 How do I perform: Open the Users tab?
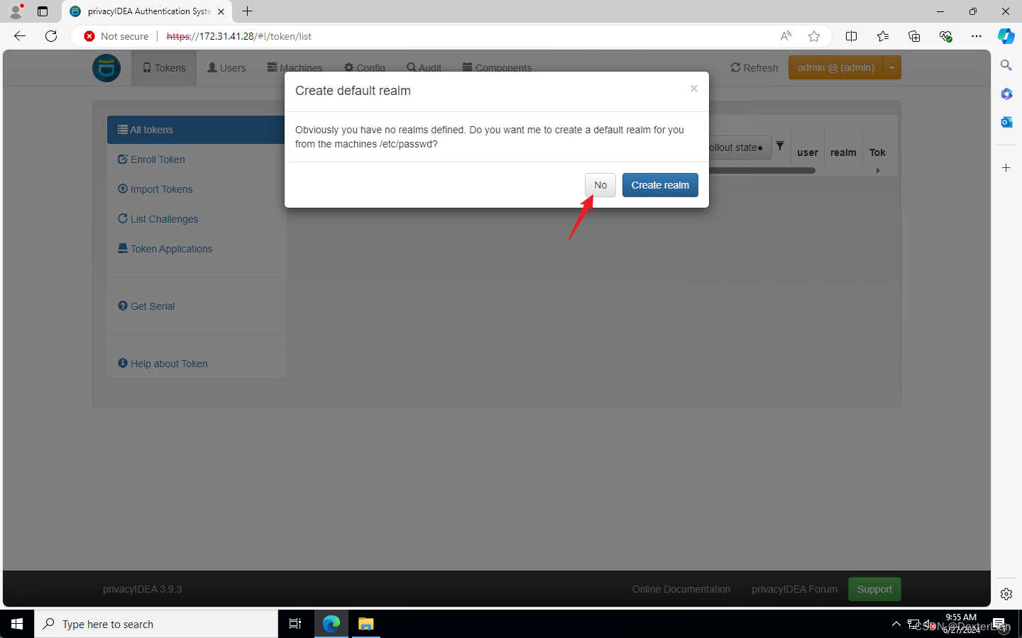[226, 68]
